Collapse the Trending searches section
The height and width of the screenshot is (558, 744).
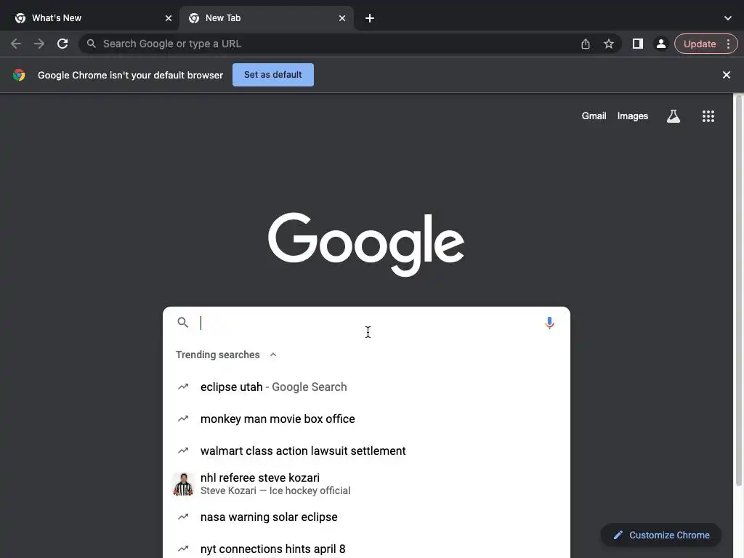[273, 355]
